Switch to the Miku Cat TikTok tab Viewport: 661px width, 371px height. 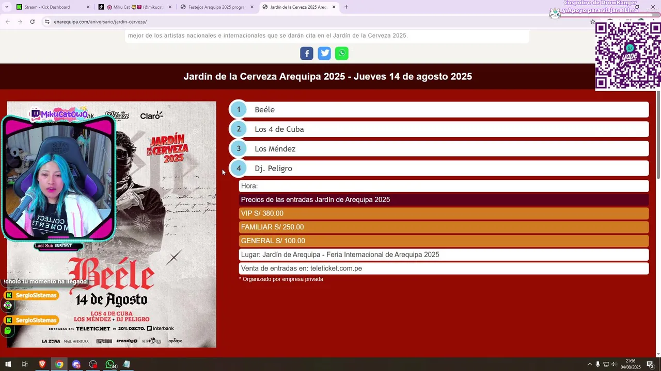[x=134, y=7]
